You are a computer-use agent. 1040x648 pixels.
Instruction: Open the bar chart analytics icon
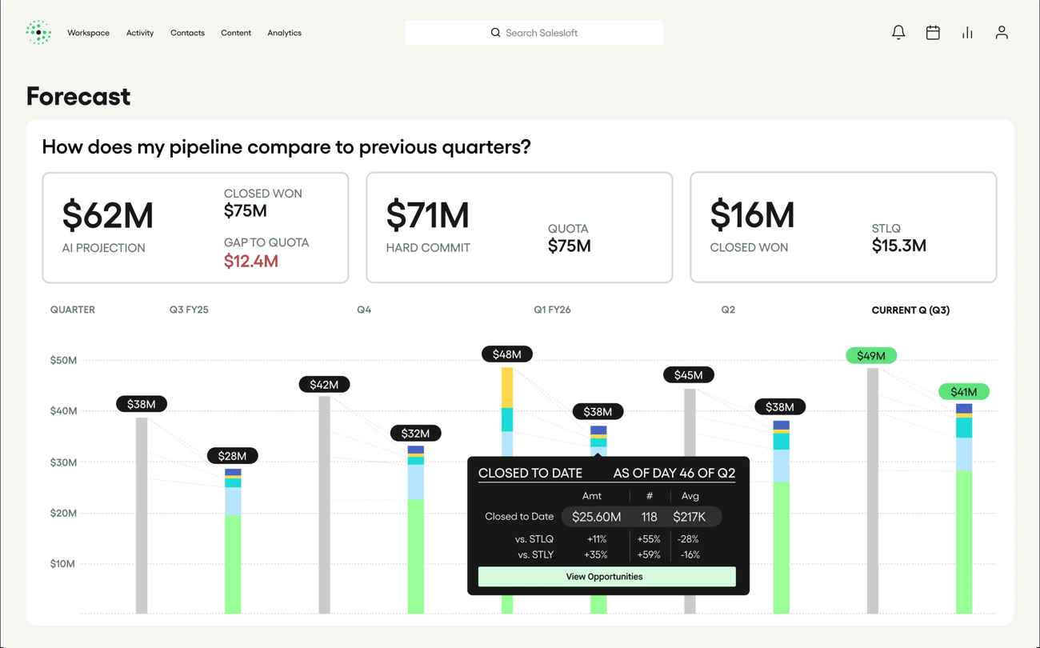(x=967, y=33)
